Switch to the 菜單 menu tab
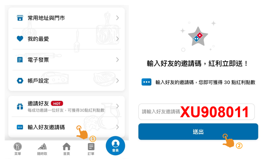This screenshot has height=162, width=264. [18, 149]
